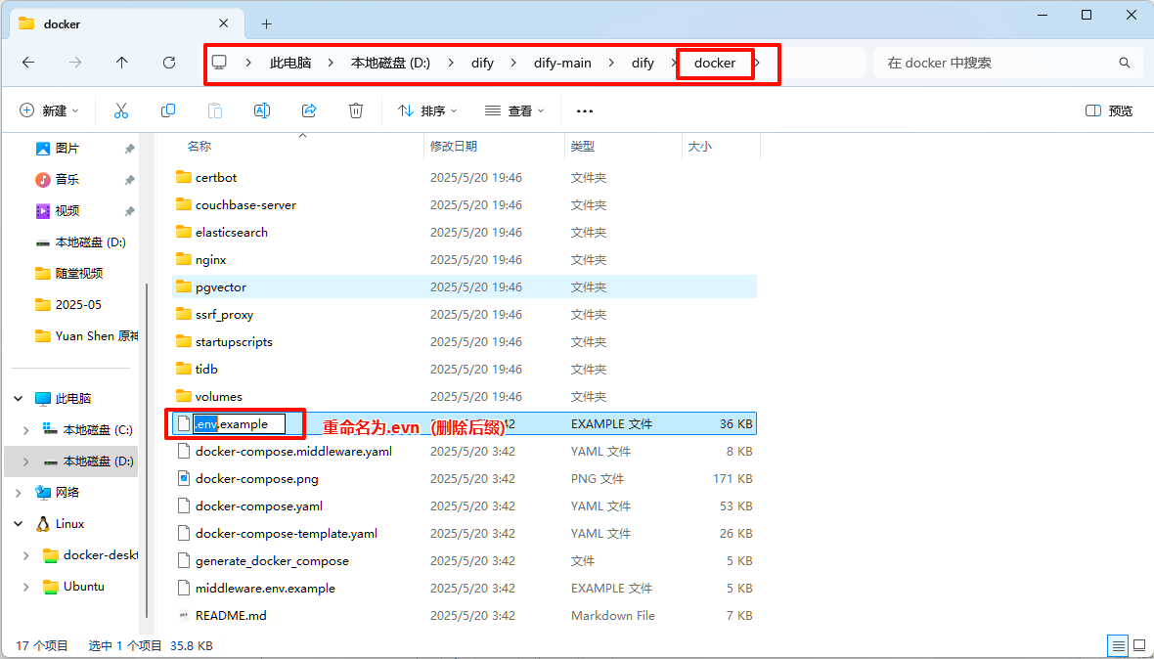Select docker-compose.yaml file
1154x659 pixels.
[x=465, y=506]
